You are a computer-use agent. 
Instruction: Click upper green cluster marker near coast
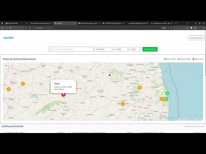(167, 93)
